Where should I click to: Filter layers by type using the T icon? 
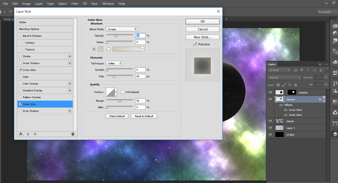308,70
